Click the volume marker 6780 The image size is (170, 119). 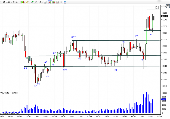(x=163, y=99)
